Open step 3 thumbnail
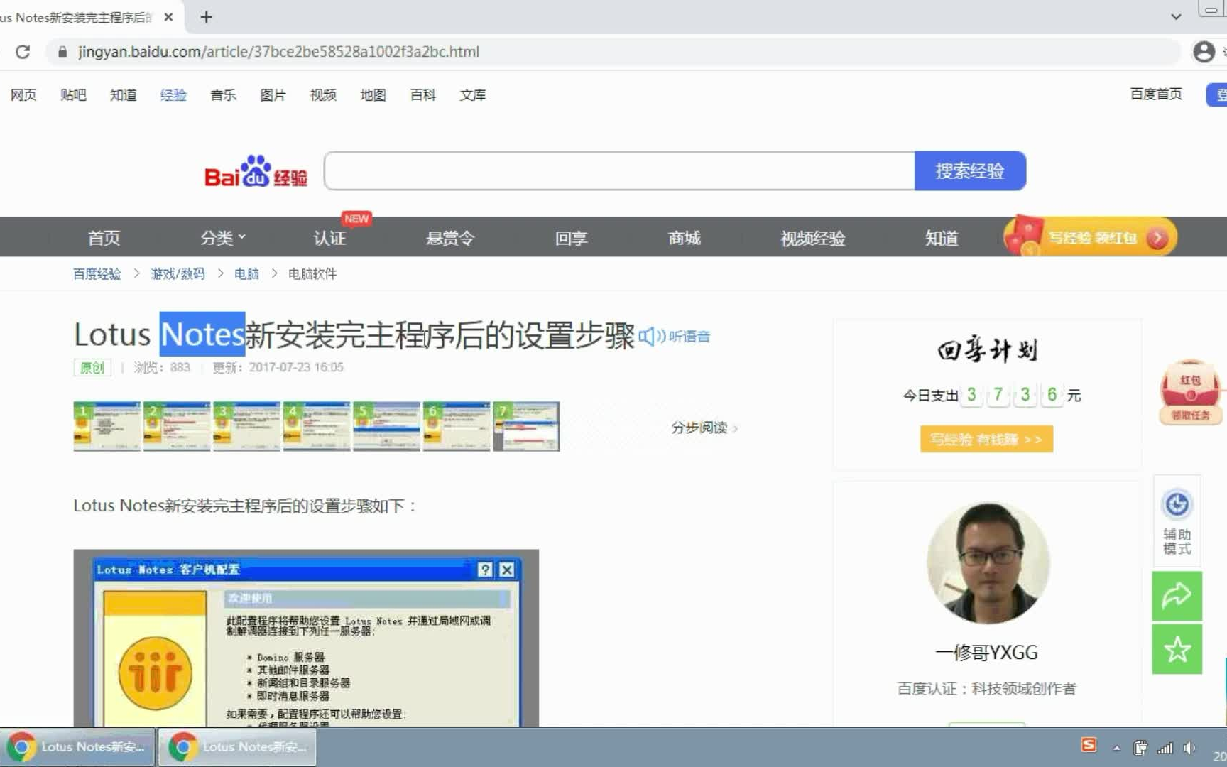The height and width of the screenshot is (767, 1227). (x=247, y=426)
